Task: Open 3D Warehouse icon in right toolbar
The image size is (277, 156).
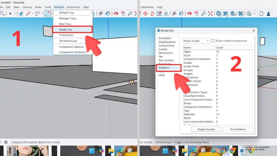Action: [219, 13]
